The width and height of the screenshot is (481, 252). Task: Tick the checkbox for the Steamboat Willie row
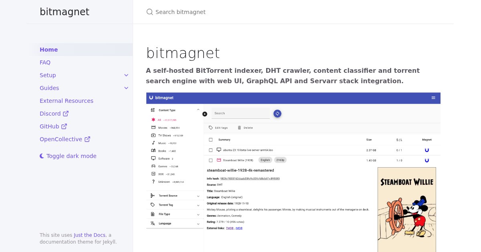(x=211, y=160)
